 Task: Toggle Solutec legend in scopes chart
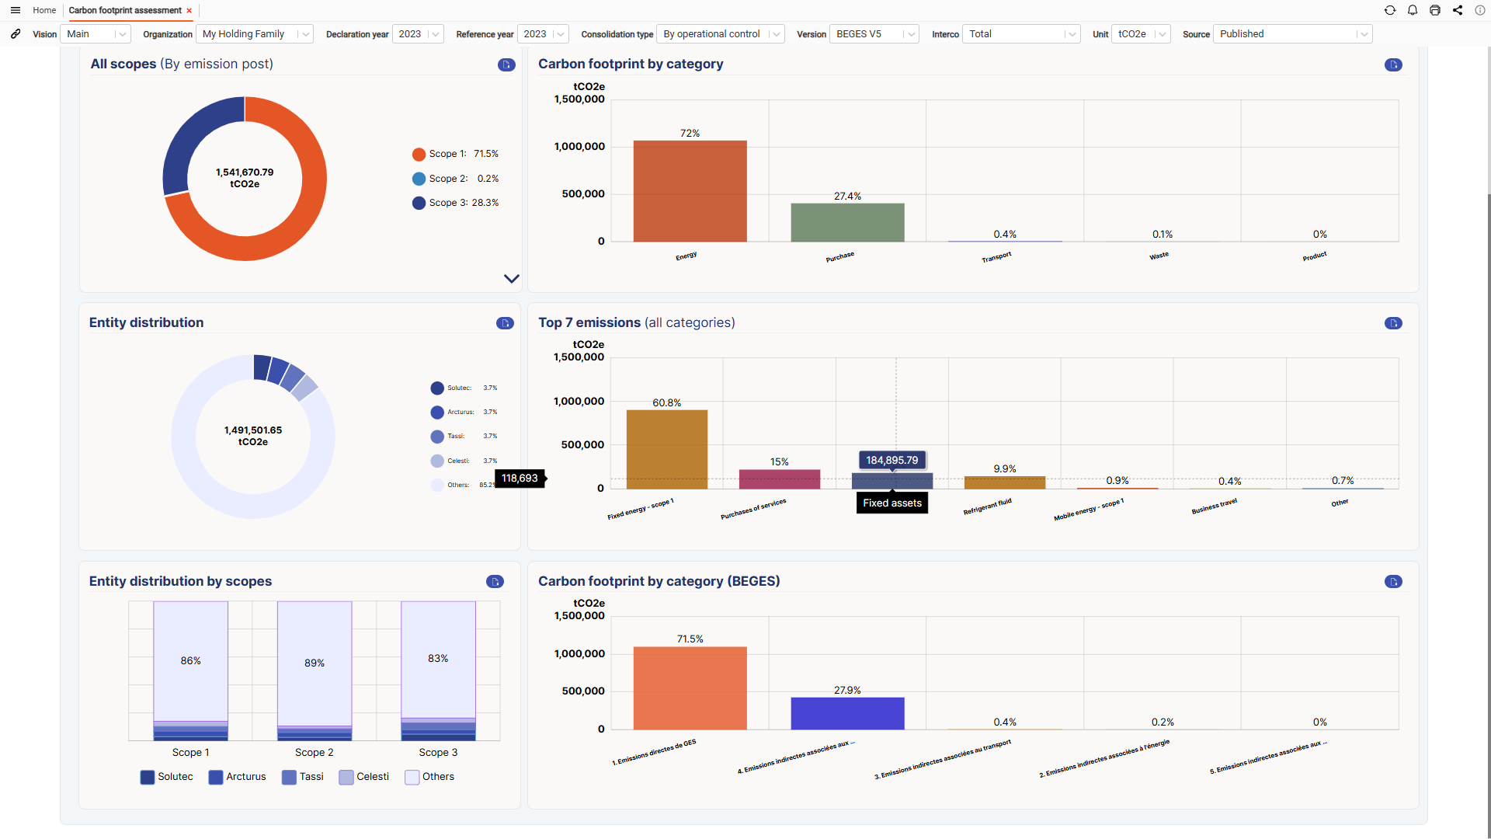pyautogui.click(x=148, y=777)
